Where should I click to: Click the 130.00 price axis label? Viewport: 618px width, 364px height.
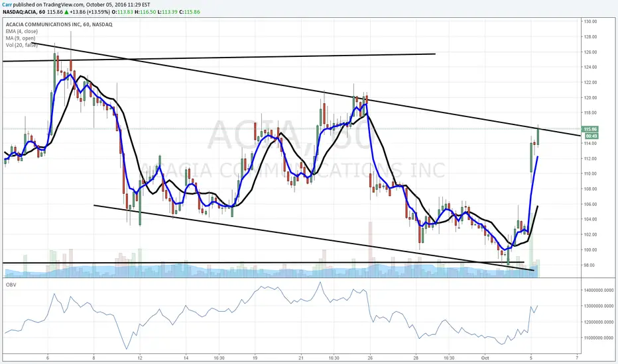[591, 22]
